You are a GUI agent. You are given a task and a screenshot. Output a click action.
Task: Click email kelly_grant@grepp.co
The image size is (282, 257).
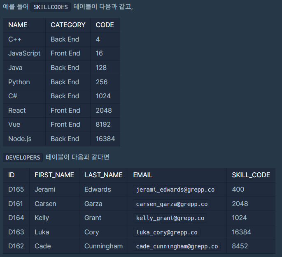170,218
